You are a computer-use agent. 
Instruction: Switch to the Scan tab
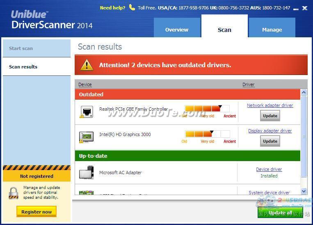[224, 26]
